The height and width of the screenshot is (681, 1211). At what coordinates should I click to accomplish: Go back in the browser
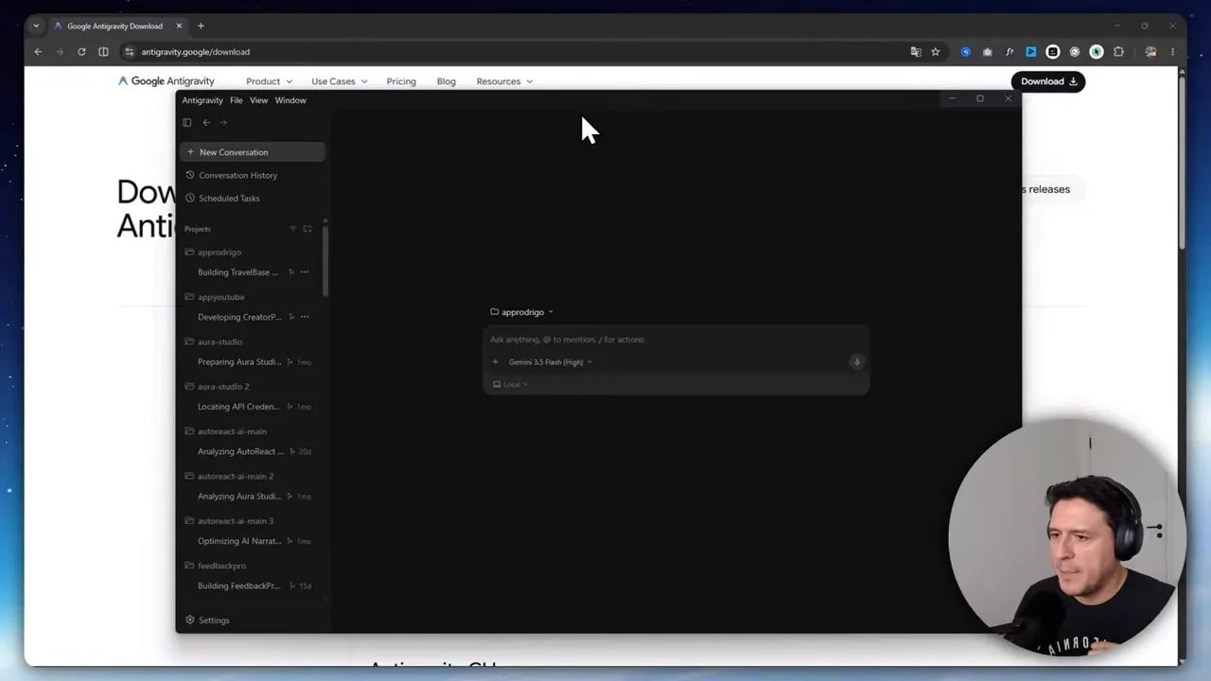38,52
